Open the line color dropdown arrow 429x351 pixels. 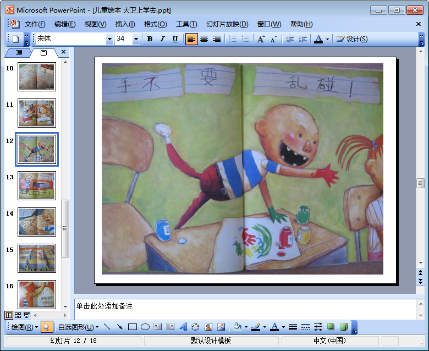pyautogui.click(x=265, y=327)
